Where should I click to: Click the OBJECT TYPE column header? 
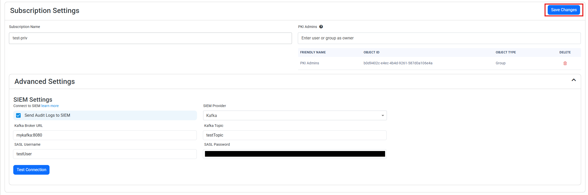(506, 52)
